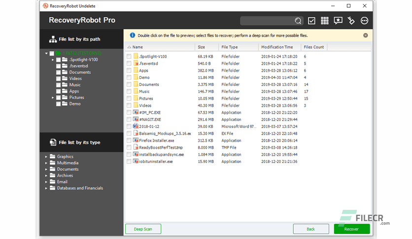Dismiss the yellow tip bar
The width and height of the screenshot is (412, 239).
(366, 35)
